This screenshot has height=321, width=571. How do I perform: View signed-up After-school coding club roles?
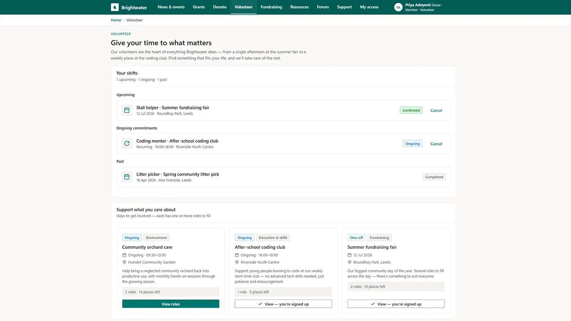tap(283, 304)
